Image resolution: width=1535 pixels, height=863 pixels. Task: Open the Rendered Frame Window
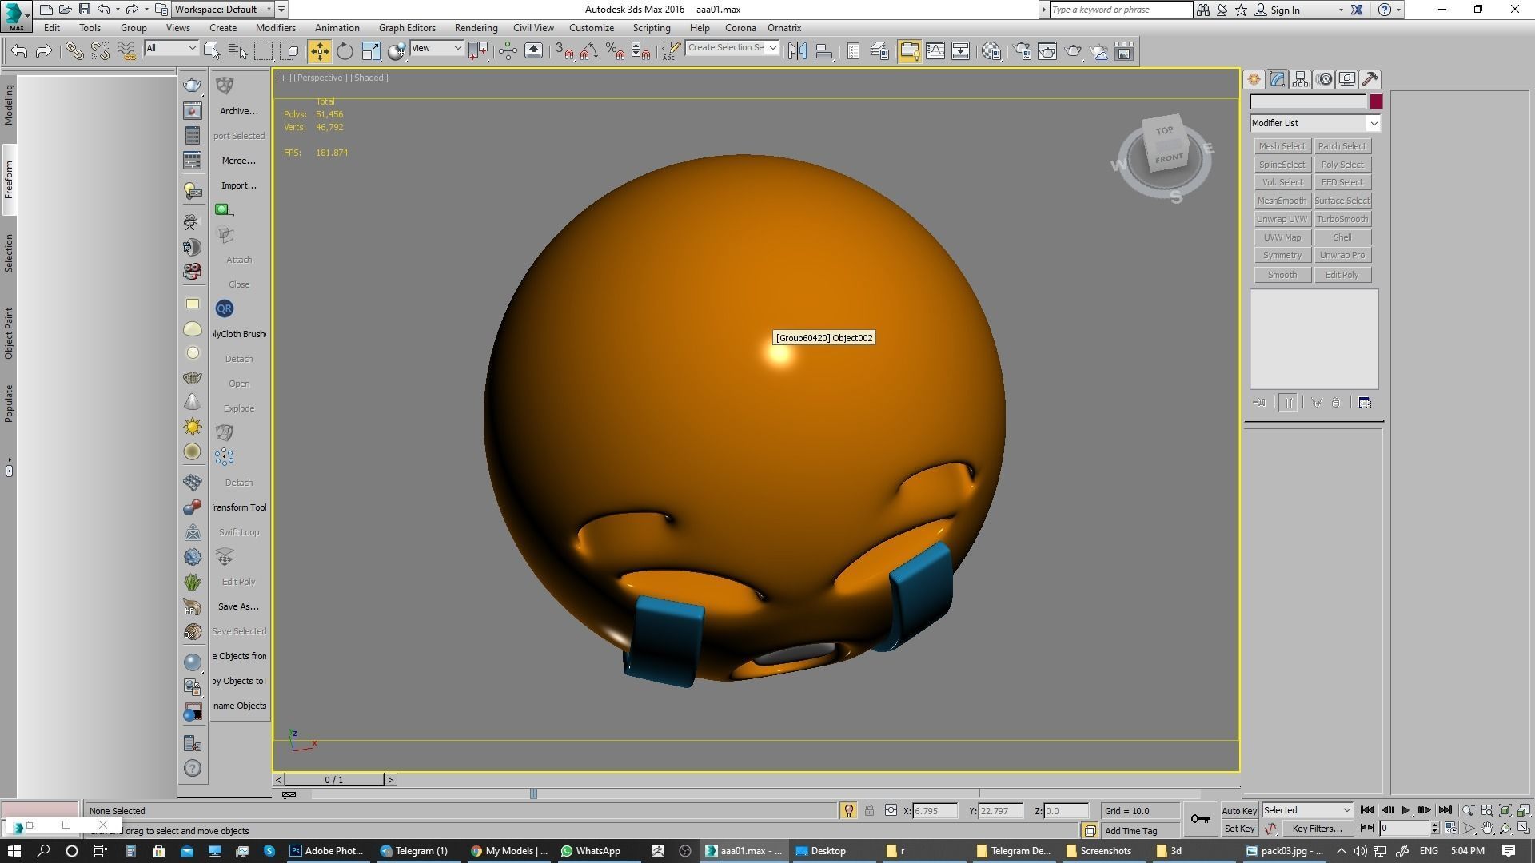coord(1047,51)
